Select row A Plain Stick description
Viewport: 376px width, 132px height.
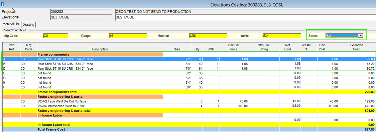click(100, 59)
